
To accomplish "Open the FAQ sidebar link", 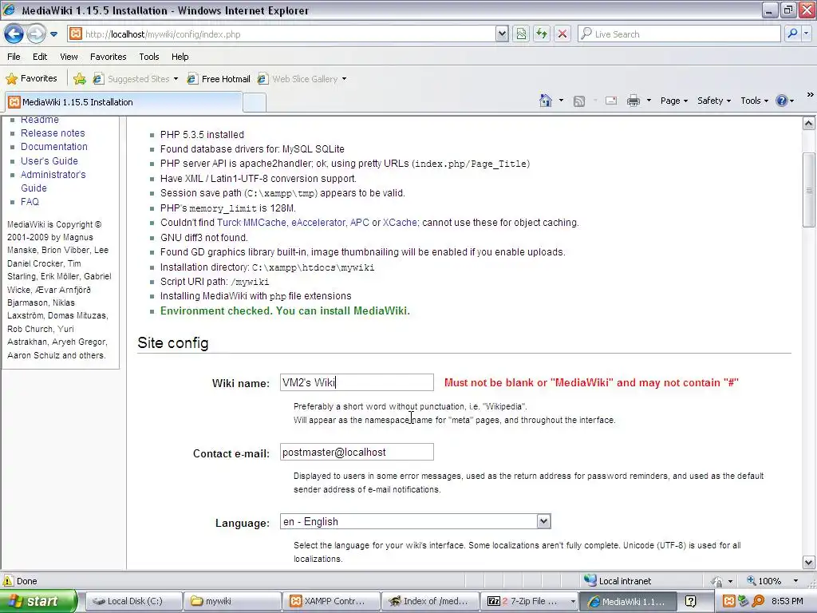I will [x=30, y=202].
